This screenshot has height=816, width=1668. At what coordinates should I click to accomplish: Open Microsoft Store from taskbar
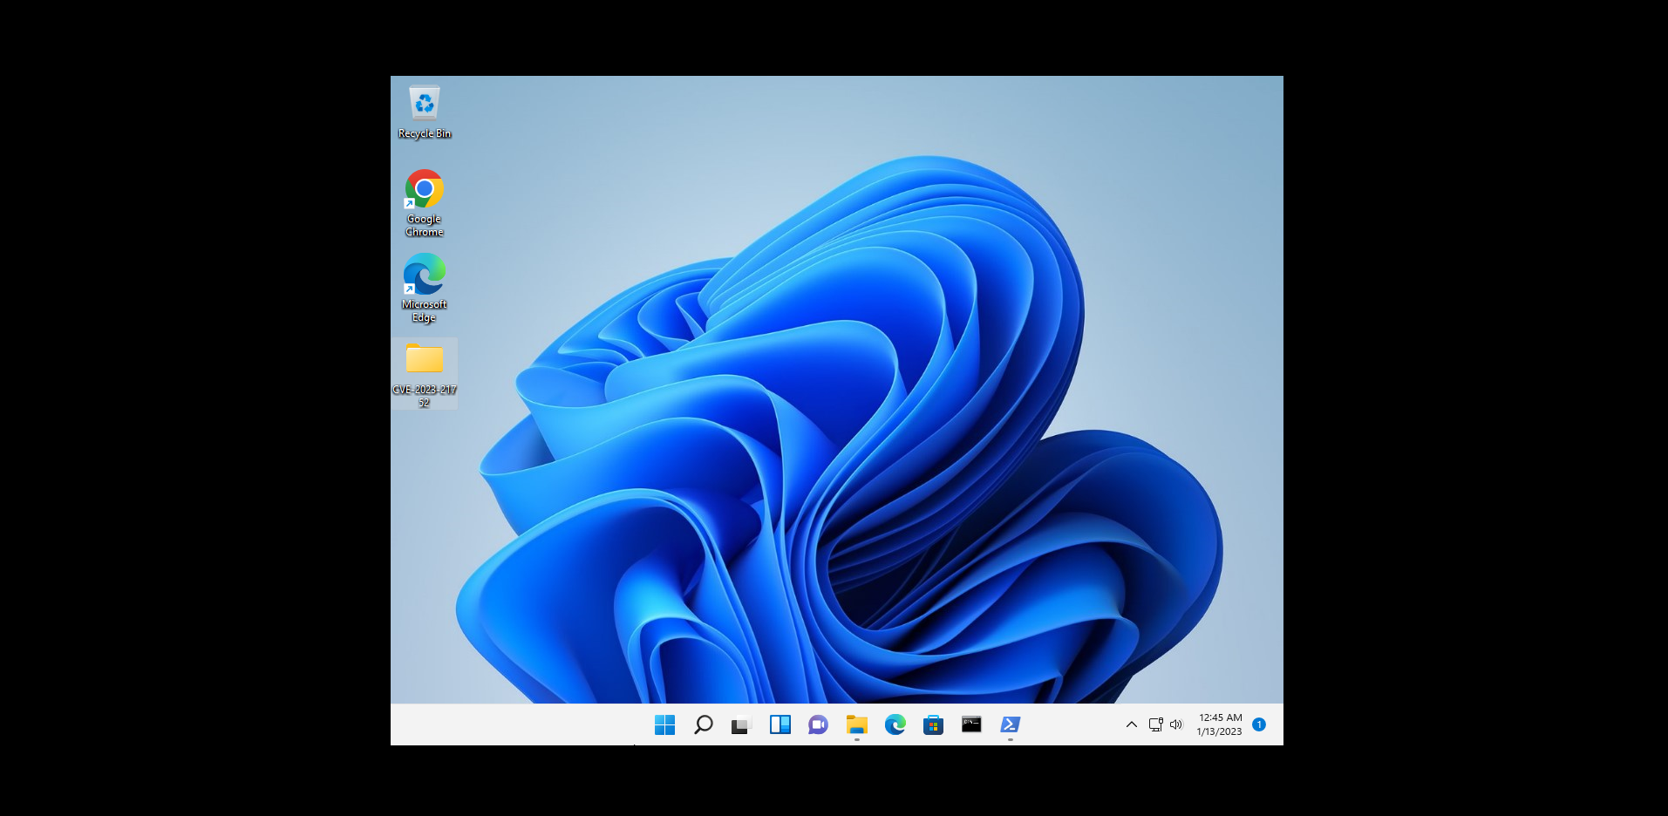pyautogui.click(x=933, y=724)
